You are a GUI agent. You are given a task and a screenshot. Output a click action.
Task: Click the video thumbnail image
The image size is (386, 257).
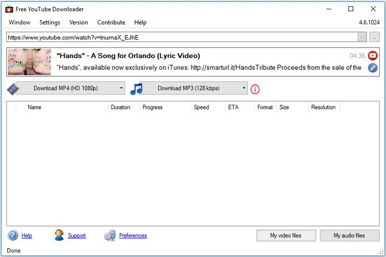(29, 62)
